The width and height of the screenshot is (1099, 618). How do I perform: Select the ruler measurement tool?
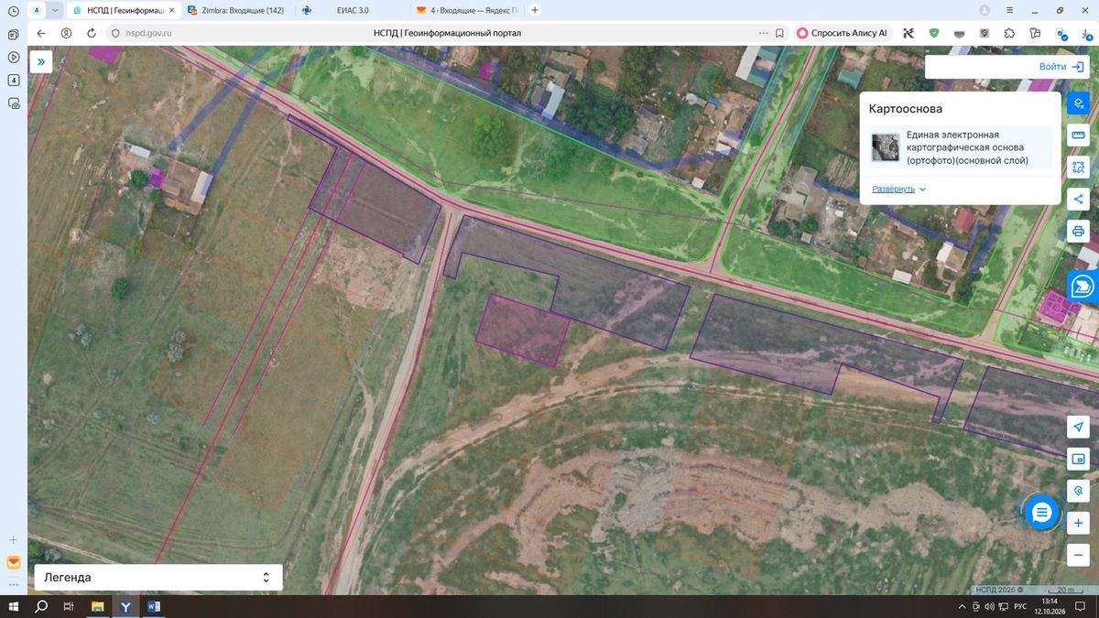point(1078,136)
